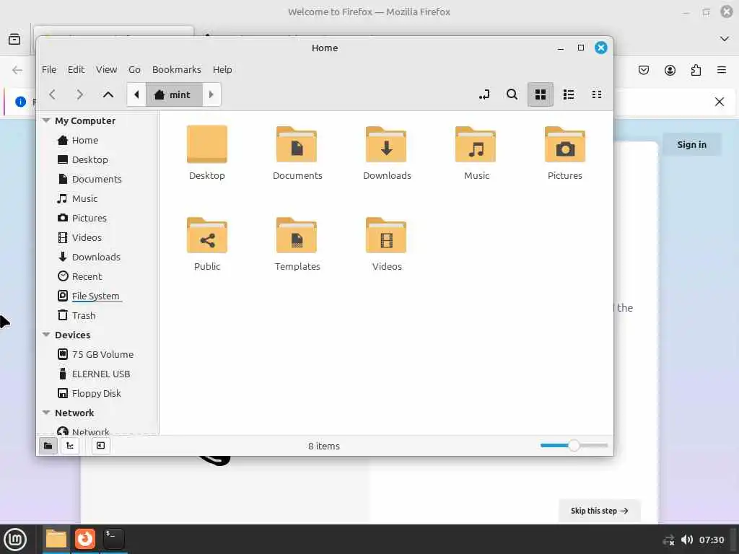Open the File menu
Viewport: 739px width, 554px height.
pos(49,69)
